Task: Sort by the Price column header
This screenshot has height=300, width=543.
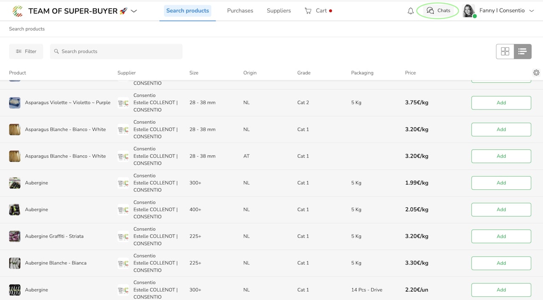Action: tap(410, 73)
